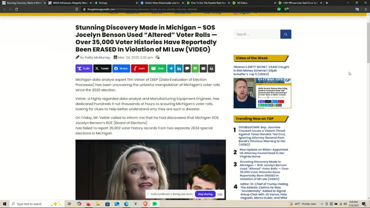Switch to MAGA Influencers Allegedly tab
The width and height of the screenshot is (370, 208).
pyautogui.click(x=69, y=3)
